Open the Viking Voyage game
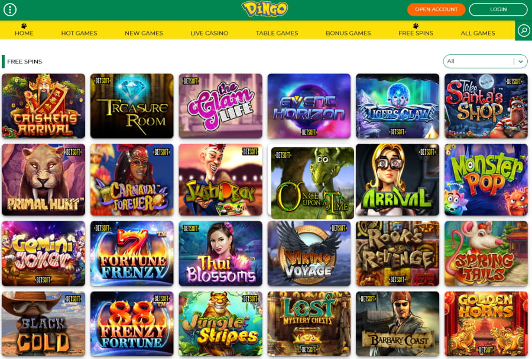The width and height of the screenshot is (532, 359). coord(309,254)
